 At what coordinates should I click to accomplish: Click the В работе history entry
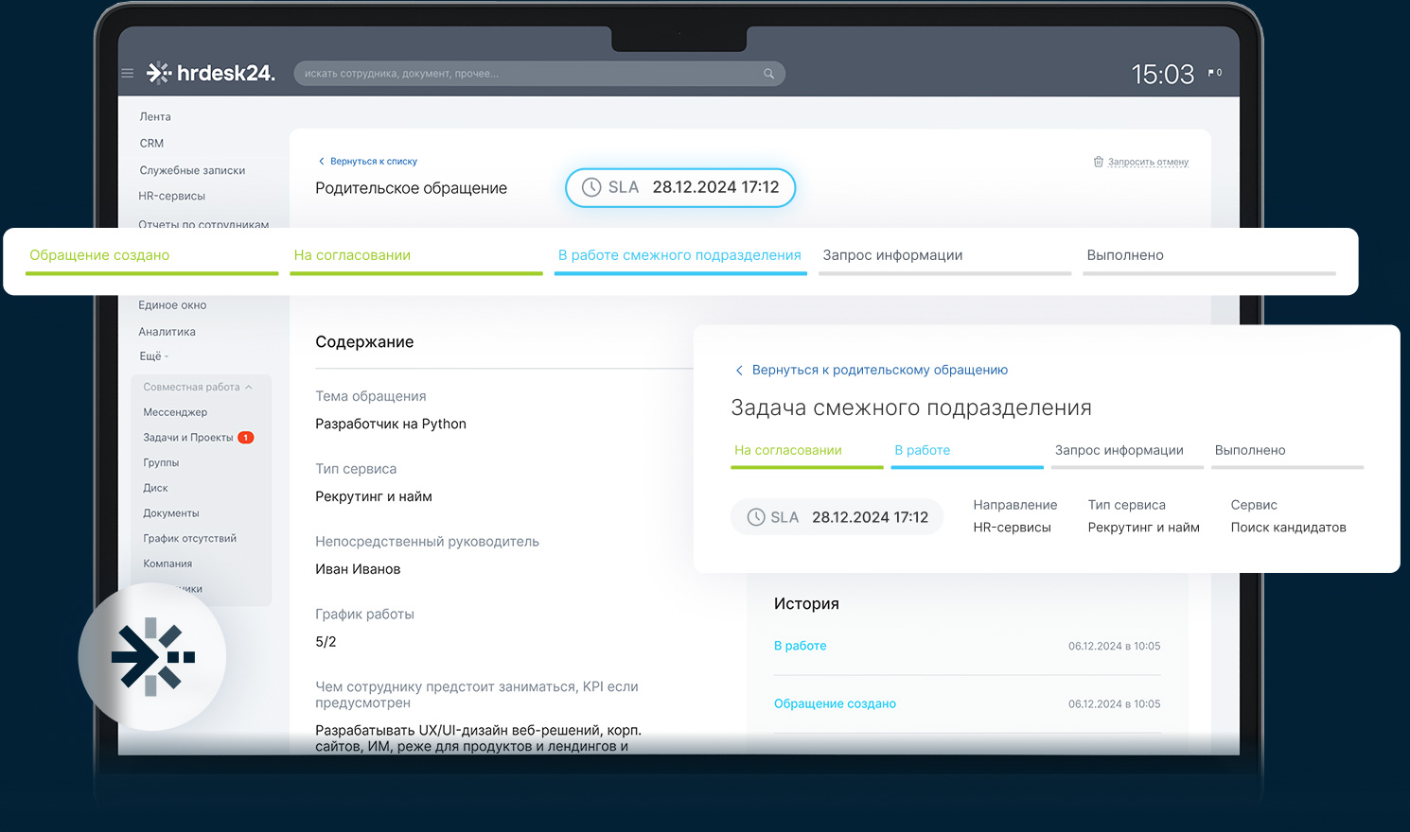(x=800, y=646)
